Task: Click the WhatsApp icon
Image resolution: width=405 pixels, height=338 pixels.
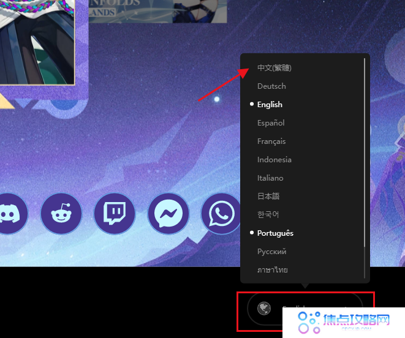Action: click(221, 214)
